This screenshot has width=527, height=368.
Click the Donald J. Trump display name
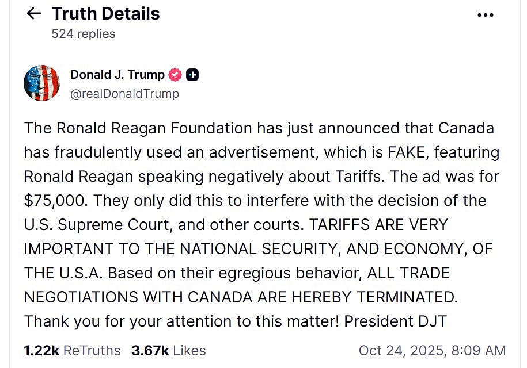(x=117, y=75)
